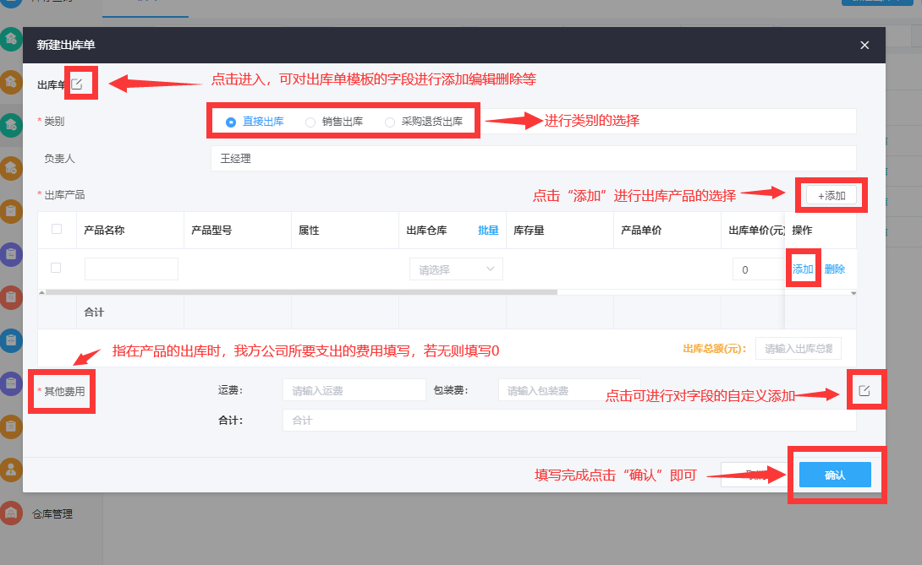The image size is (922, 565).
Task: Click the 请输入出库总额 input field
Action: [798, 349]
